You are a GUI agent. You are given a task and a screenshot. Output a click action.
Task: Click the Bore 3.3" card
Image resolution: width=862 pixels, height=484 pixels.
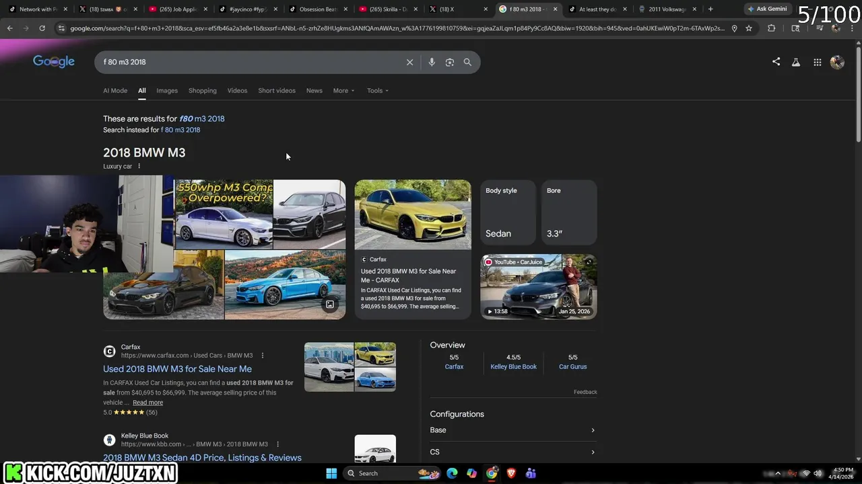click(568, 212)
